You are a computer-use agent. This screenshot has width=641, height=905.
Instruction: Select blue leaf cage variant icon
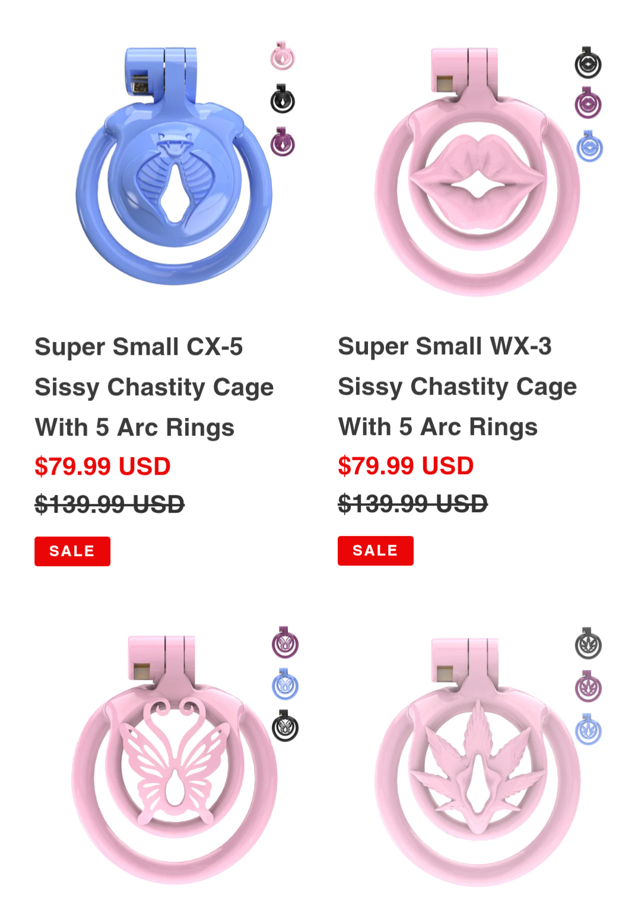(x=588, y=729)
